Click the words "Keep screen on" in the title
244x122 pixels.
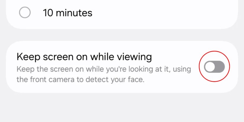[47, 57]
